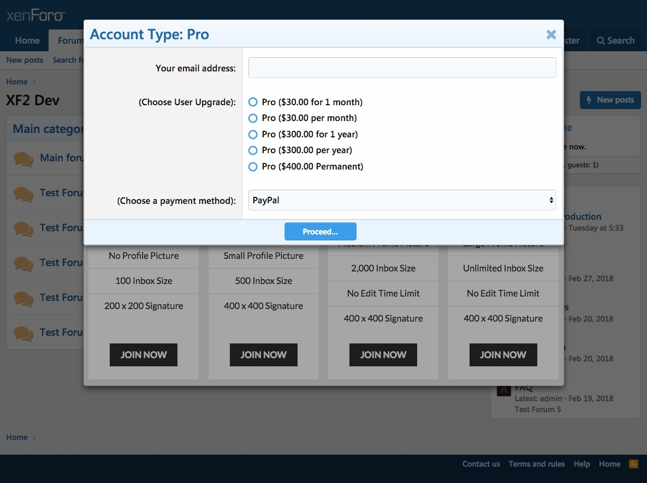Viewport: 647px width, 483px height.
Task: Click the bottom Test Forum bubble icon
Action: click(x=23, y=333)
